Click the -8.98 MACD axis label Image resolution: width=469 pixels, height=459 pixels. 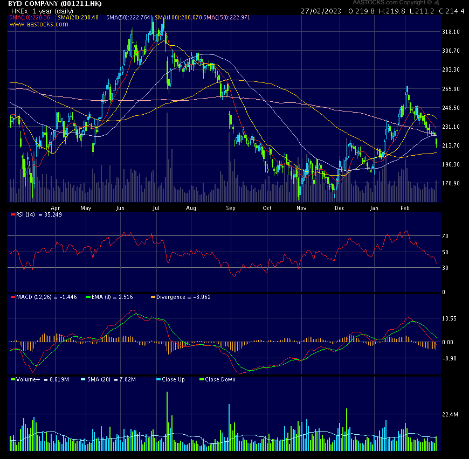[x=449, y=359]
